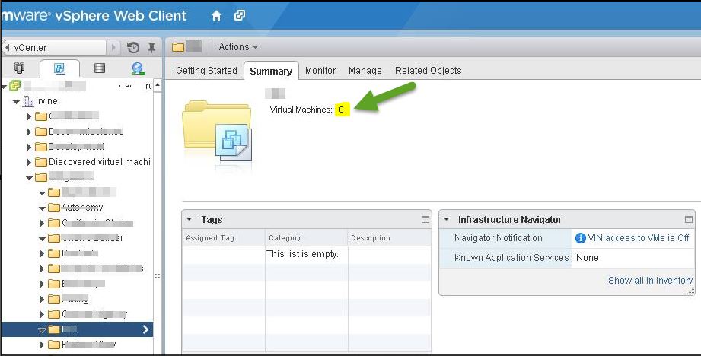Click the Autonomy folder icon
Screen dimensions: 701x356
tap(53, 207)
